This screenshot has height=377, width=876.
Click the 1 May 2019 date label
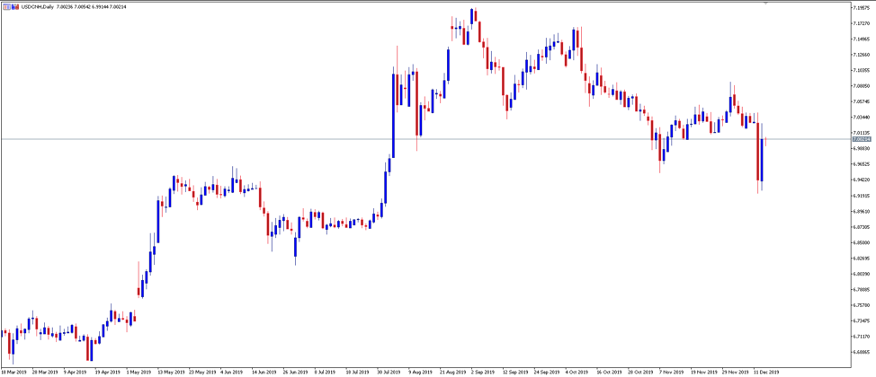pyautogui.click(x=139, y=372)
